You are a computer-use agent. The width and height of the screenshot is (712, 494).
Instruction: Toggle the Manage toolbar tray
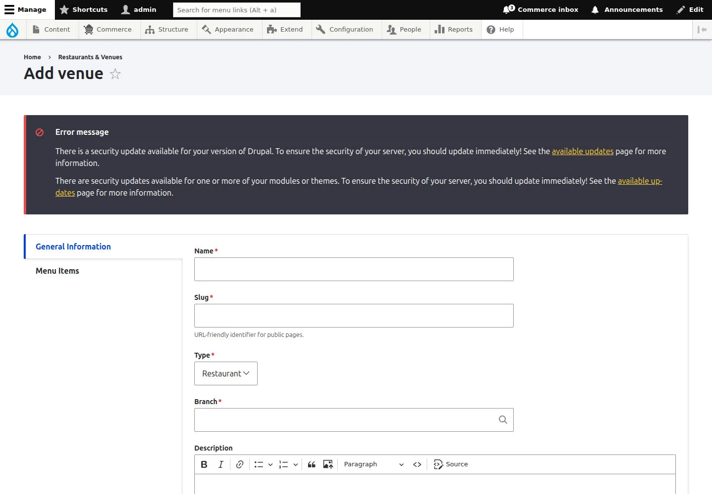point(25,10)
